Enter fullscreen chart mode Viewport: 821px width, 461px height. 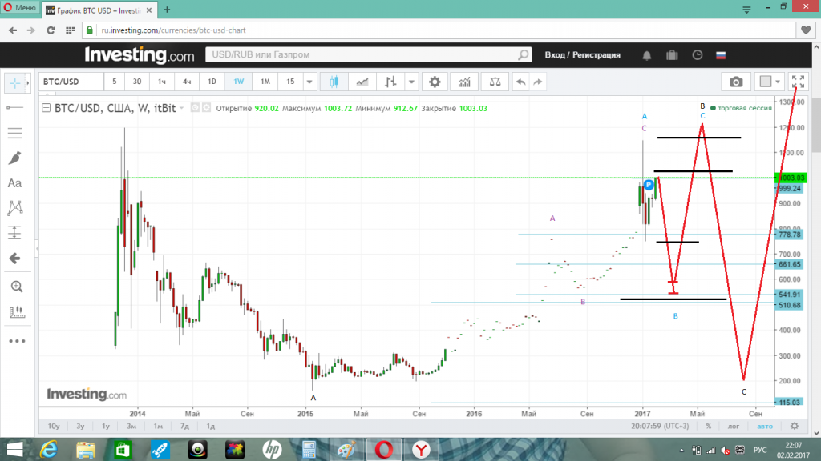pos(798,82)
